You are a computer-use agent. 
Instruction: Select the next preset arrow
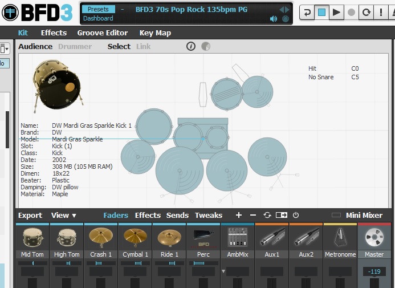tap(287, 10)
